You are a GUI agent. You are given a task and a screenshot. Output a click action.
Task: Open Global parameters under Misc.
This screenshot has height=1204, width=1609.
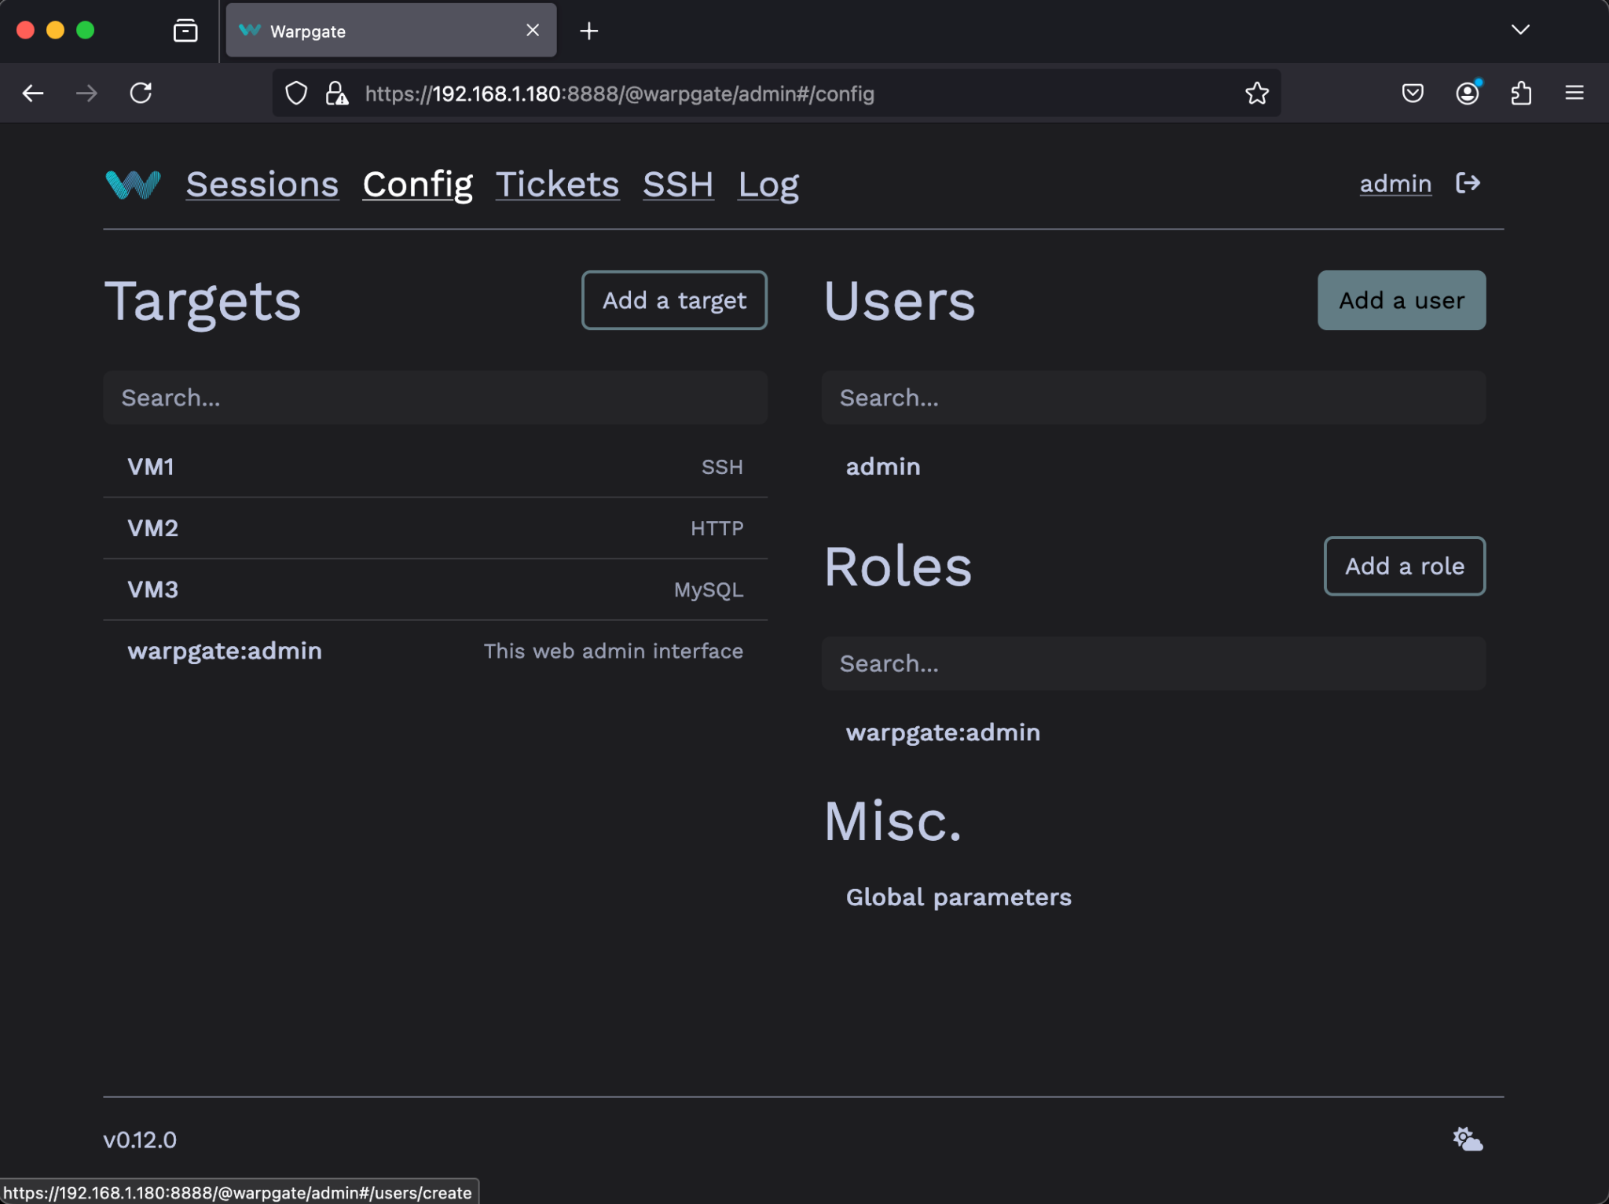pyautogui.click(x=958, y=897)
